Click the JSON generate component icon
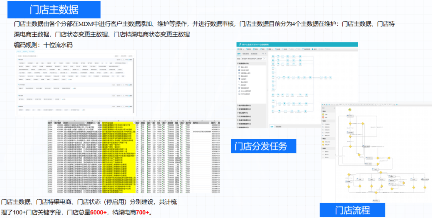The height and width of the screenshot is (218, 432). click(239, 94)
